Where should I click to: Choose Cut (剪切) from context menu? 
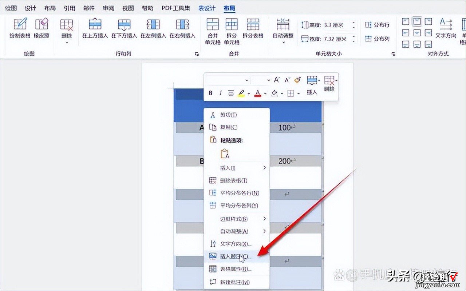click(237, 115)
